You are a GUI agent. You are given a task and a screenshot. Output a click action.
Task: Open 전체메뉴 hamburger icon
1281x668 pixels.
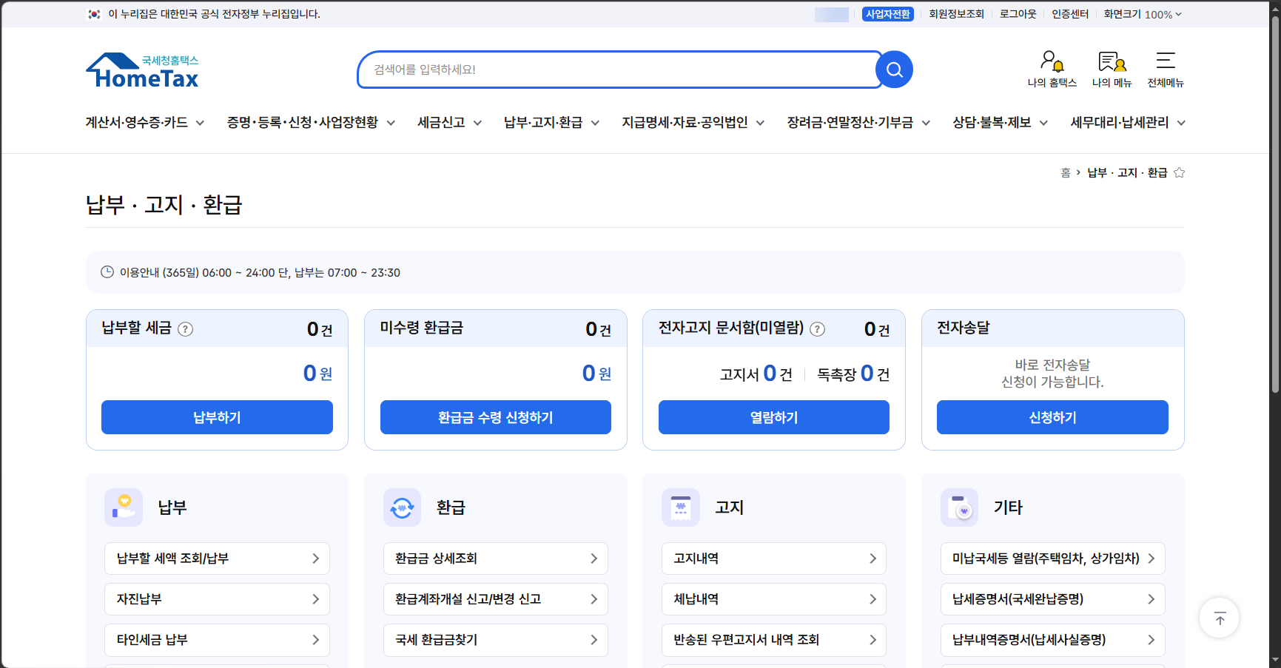point(1166,69)
